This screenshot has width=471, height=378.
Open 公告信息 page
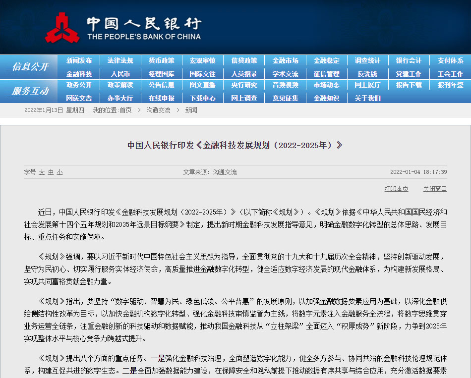161,85
